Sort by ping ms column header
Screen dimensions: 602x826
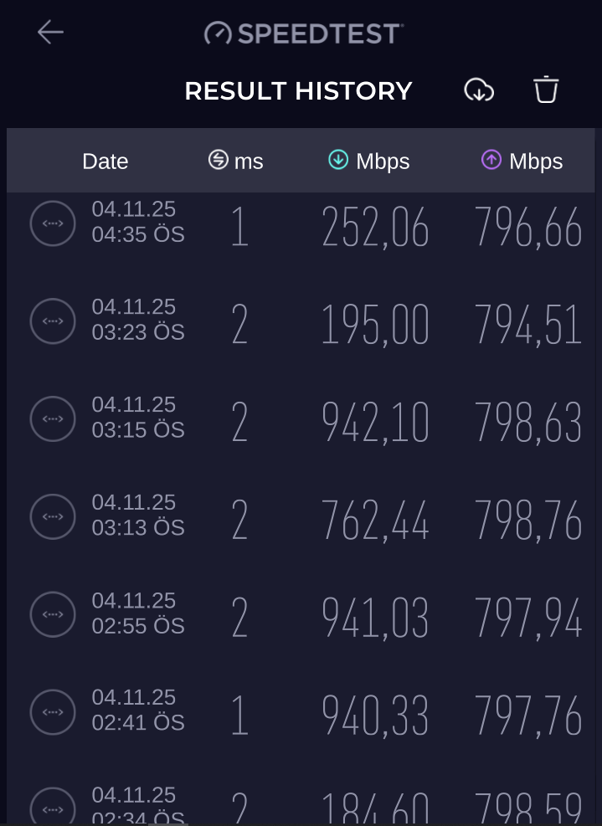(x=235, y=161)
